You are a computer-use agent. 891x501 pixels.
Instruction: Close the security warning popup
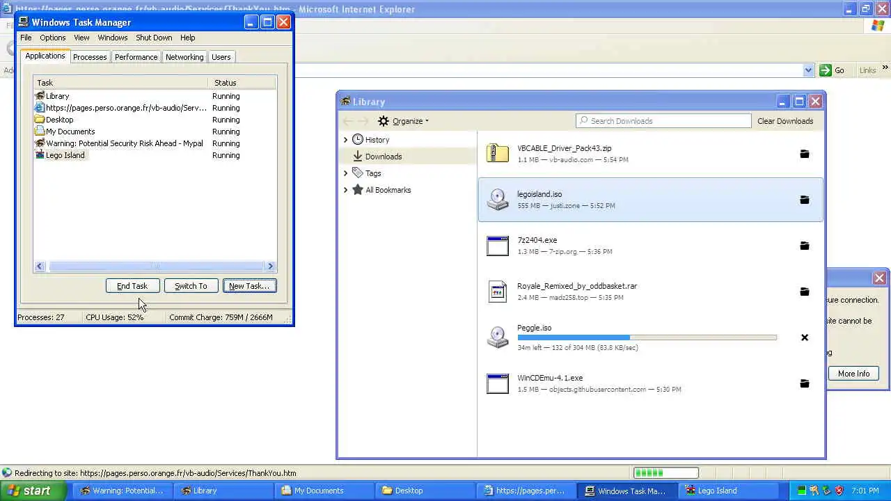coord(879,278)
